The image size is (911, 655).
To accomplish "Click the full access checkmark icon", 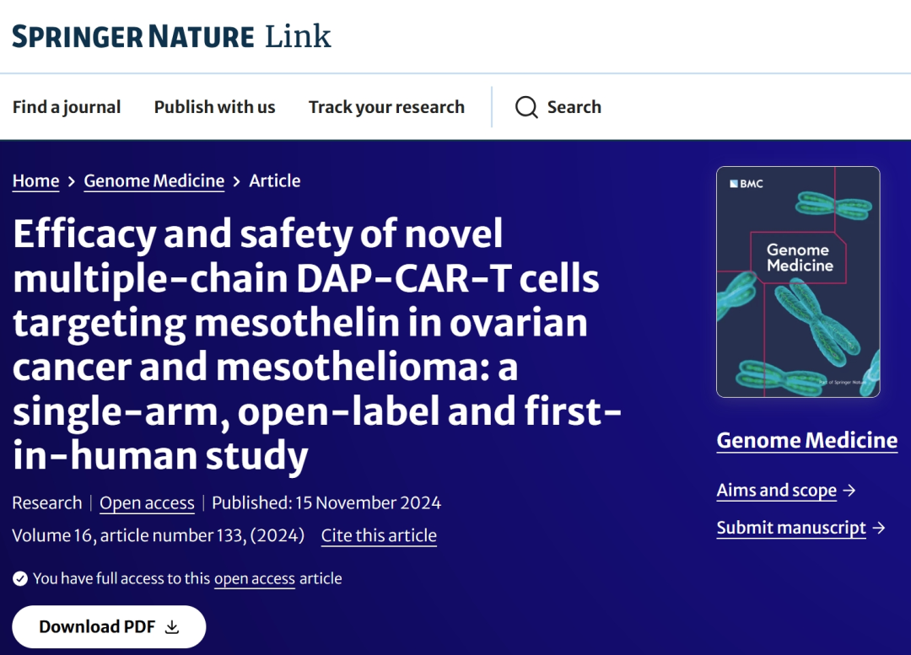I will pos(20,578).
